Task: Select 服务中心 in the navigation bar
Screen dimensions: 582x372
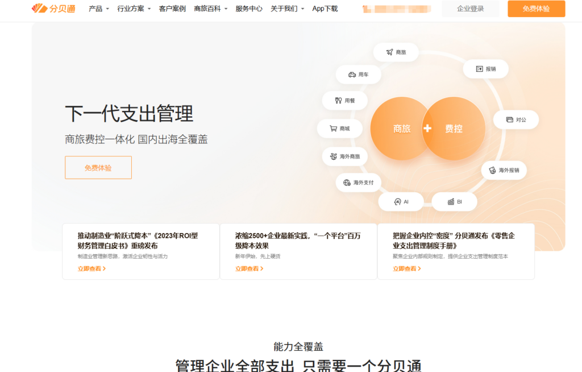Action: pos(248,9)
